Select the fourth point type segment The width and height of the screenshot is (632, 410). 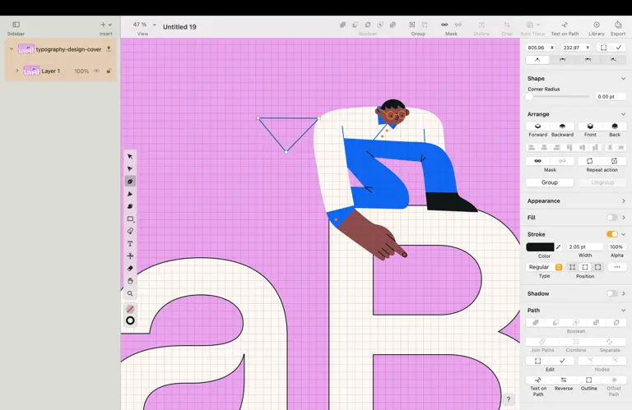(613, 59)
